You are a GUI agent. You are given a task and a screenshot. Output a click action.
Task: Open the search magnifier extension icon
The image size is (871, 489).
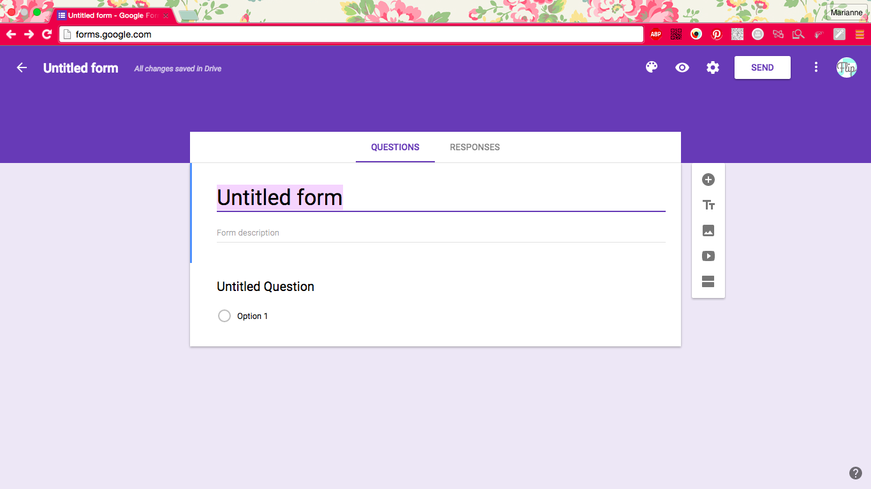tap(798, 34)
